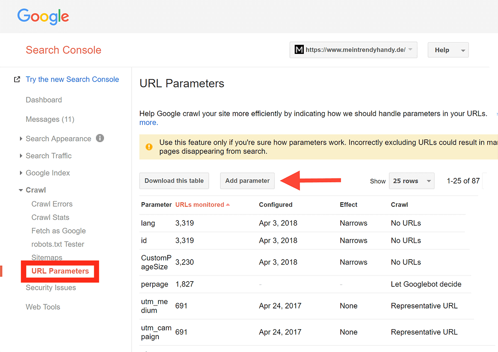The width and height of the screenshot is (498, 352).
Task: Click the Add parameter button
Action: pos(247,181)
